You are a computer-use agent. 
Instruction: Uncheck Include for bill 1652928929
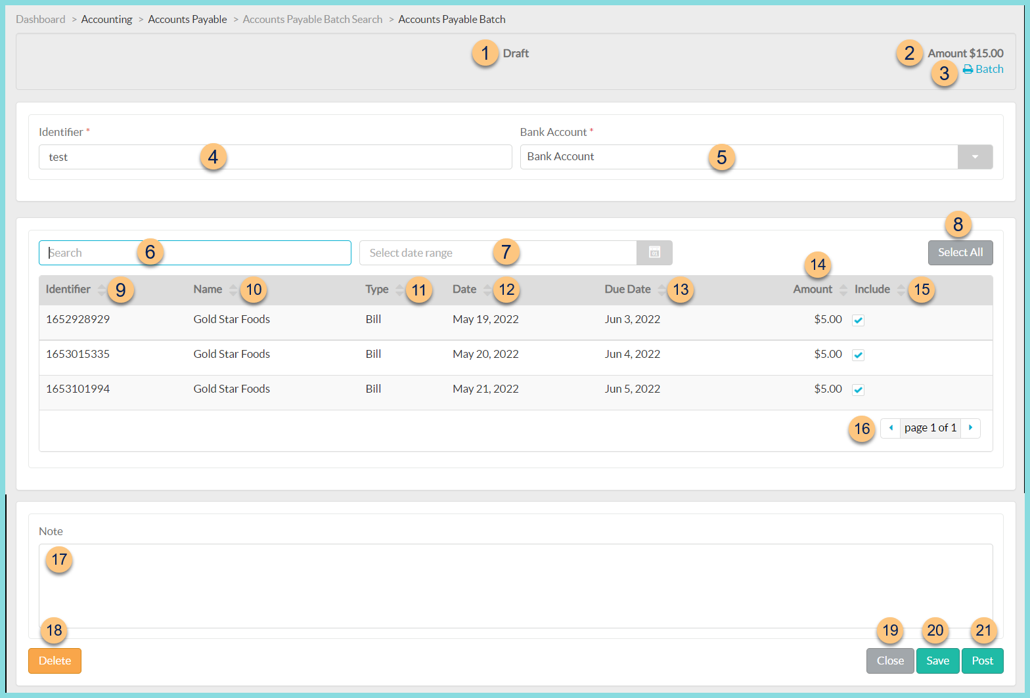pyautogui.click(x=858, y=320)
